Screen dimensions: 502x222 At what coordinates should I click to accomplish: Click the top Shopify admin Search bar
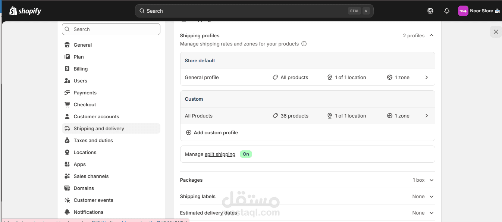pyautogui.click(x=254, y=11)
